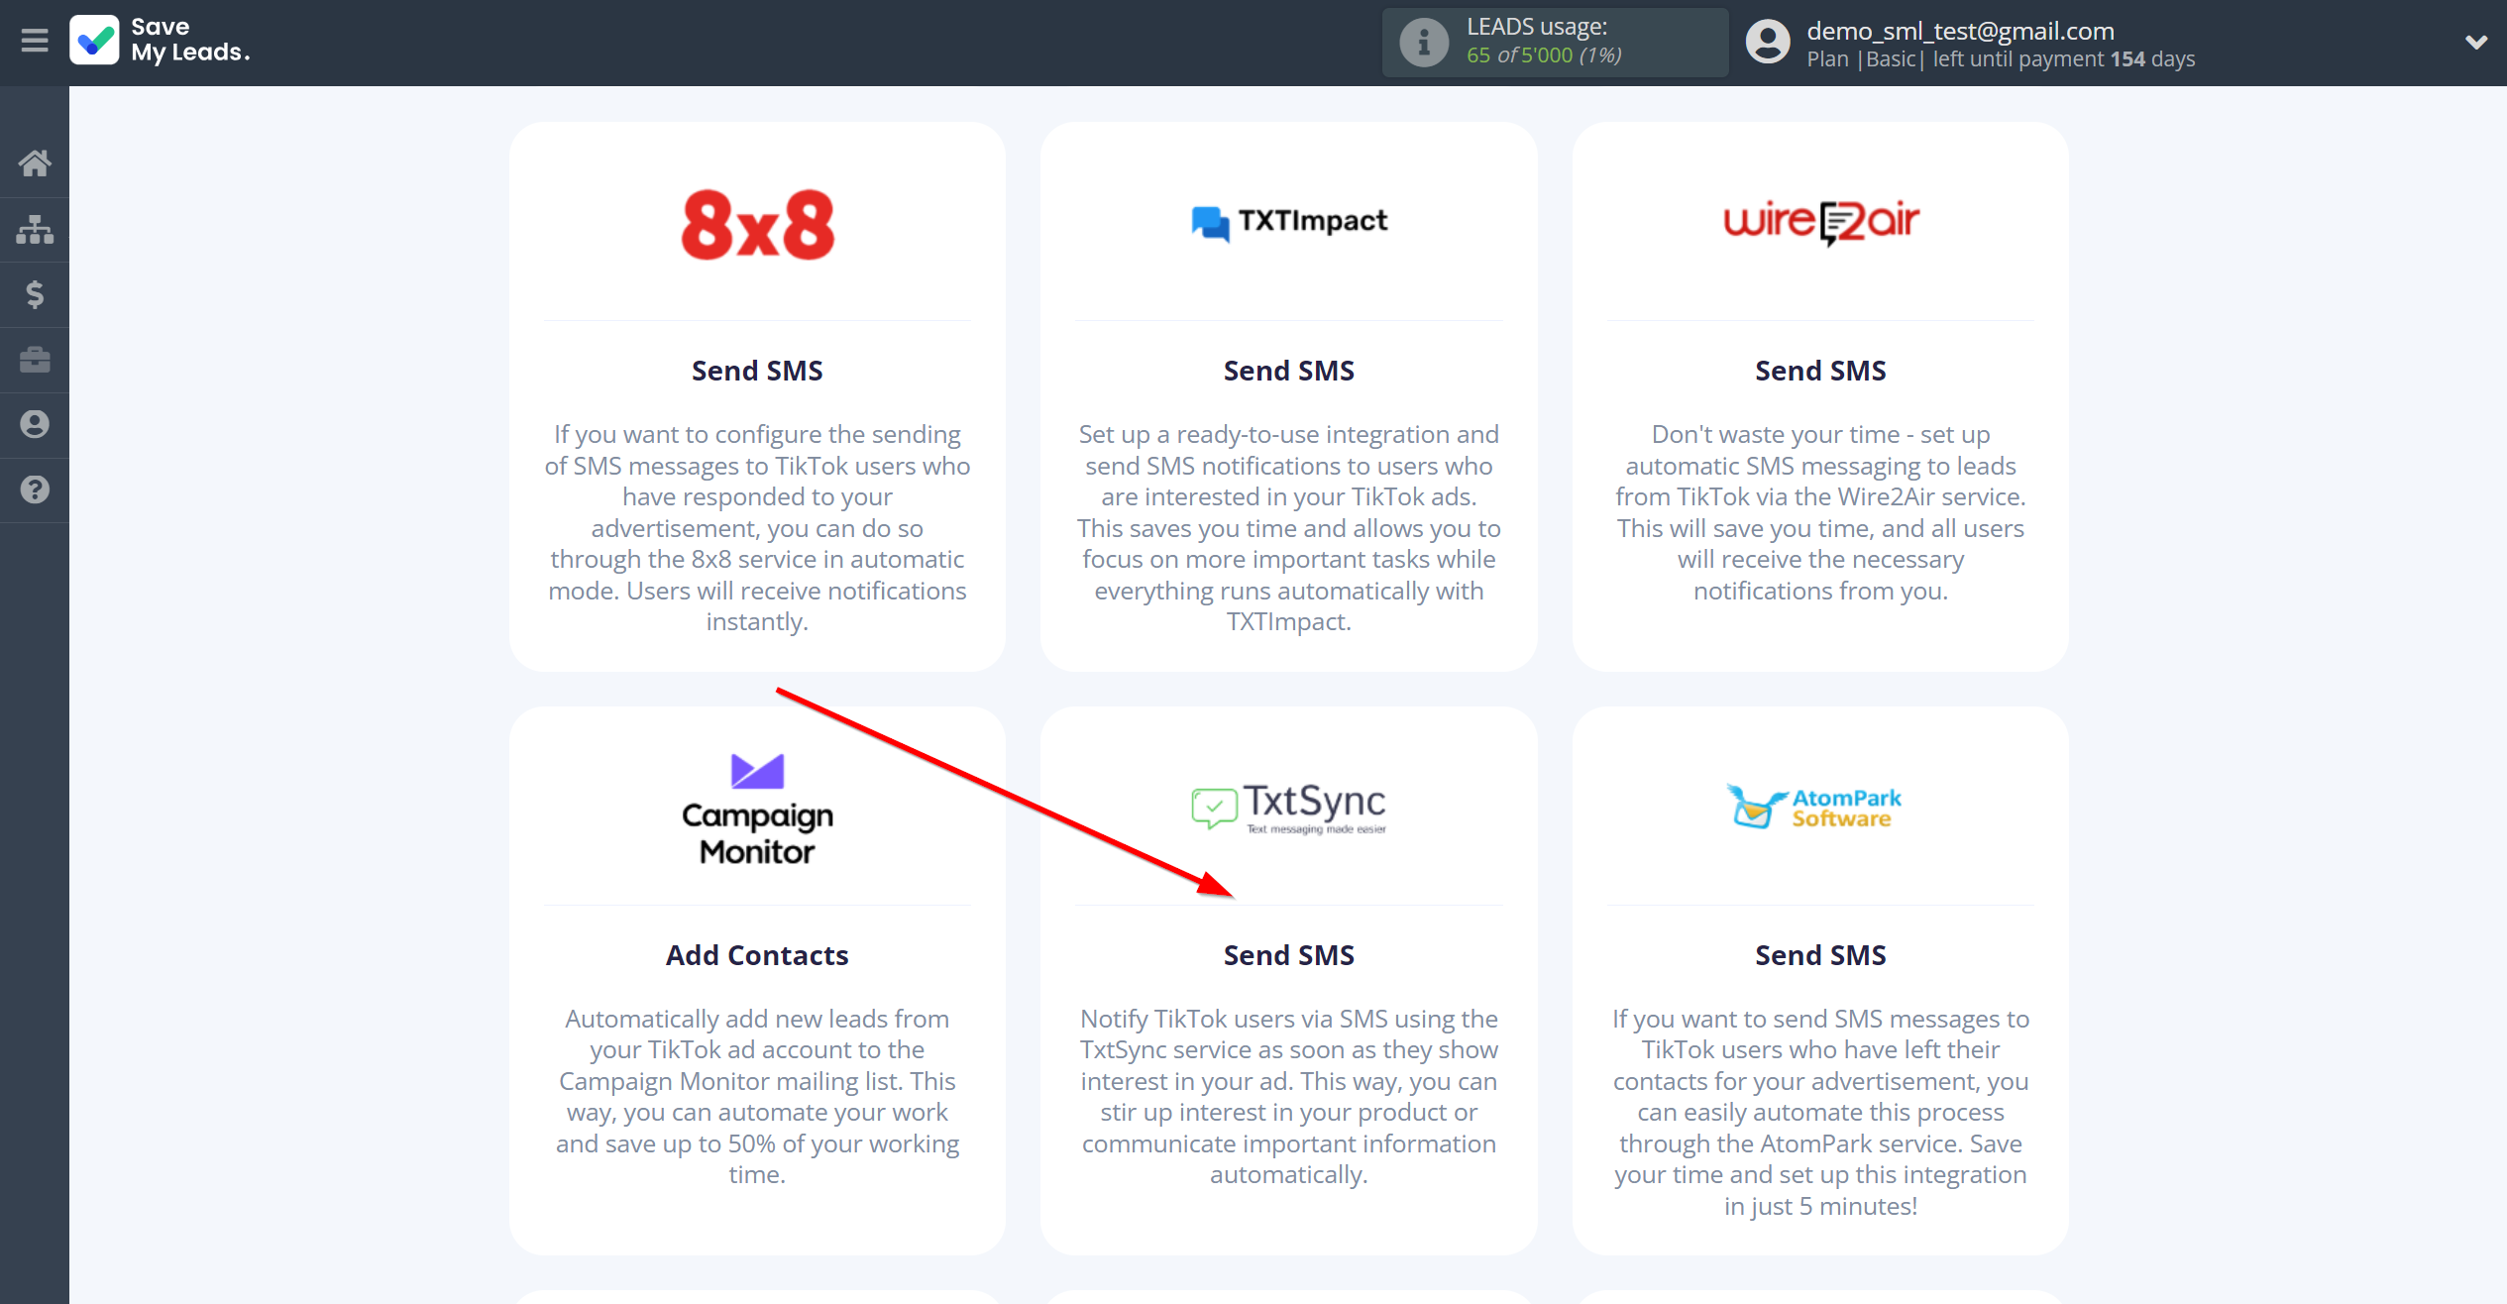2507x1304 pixels.
Task: Open the briefcase services icon
Action: tap(35, 359)
